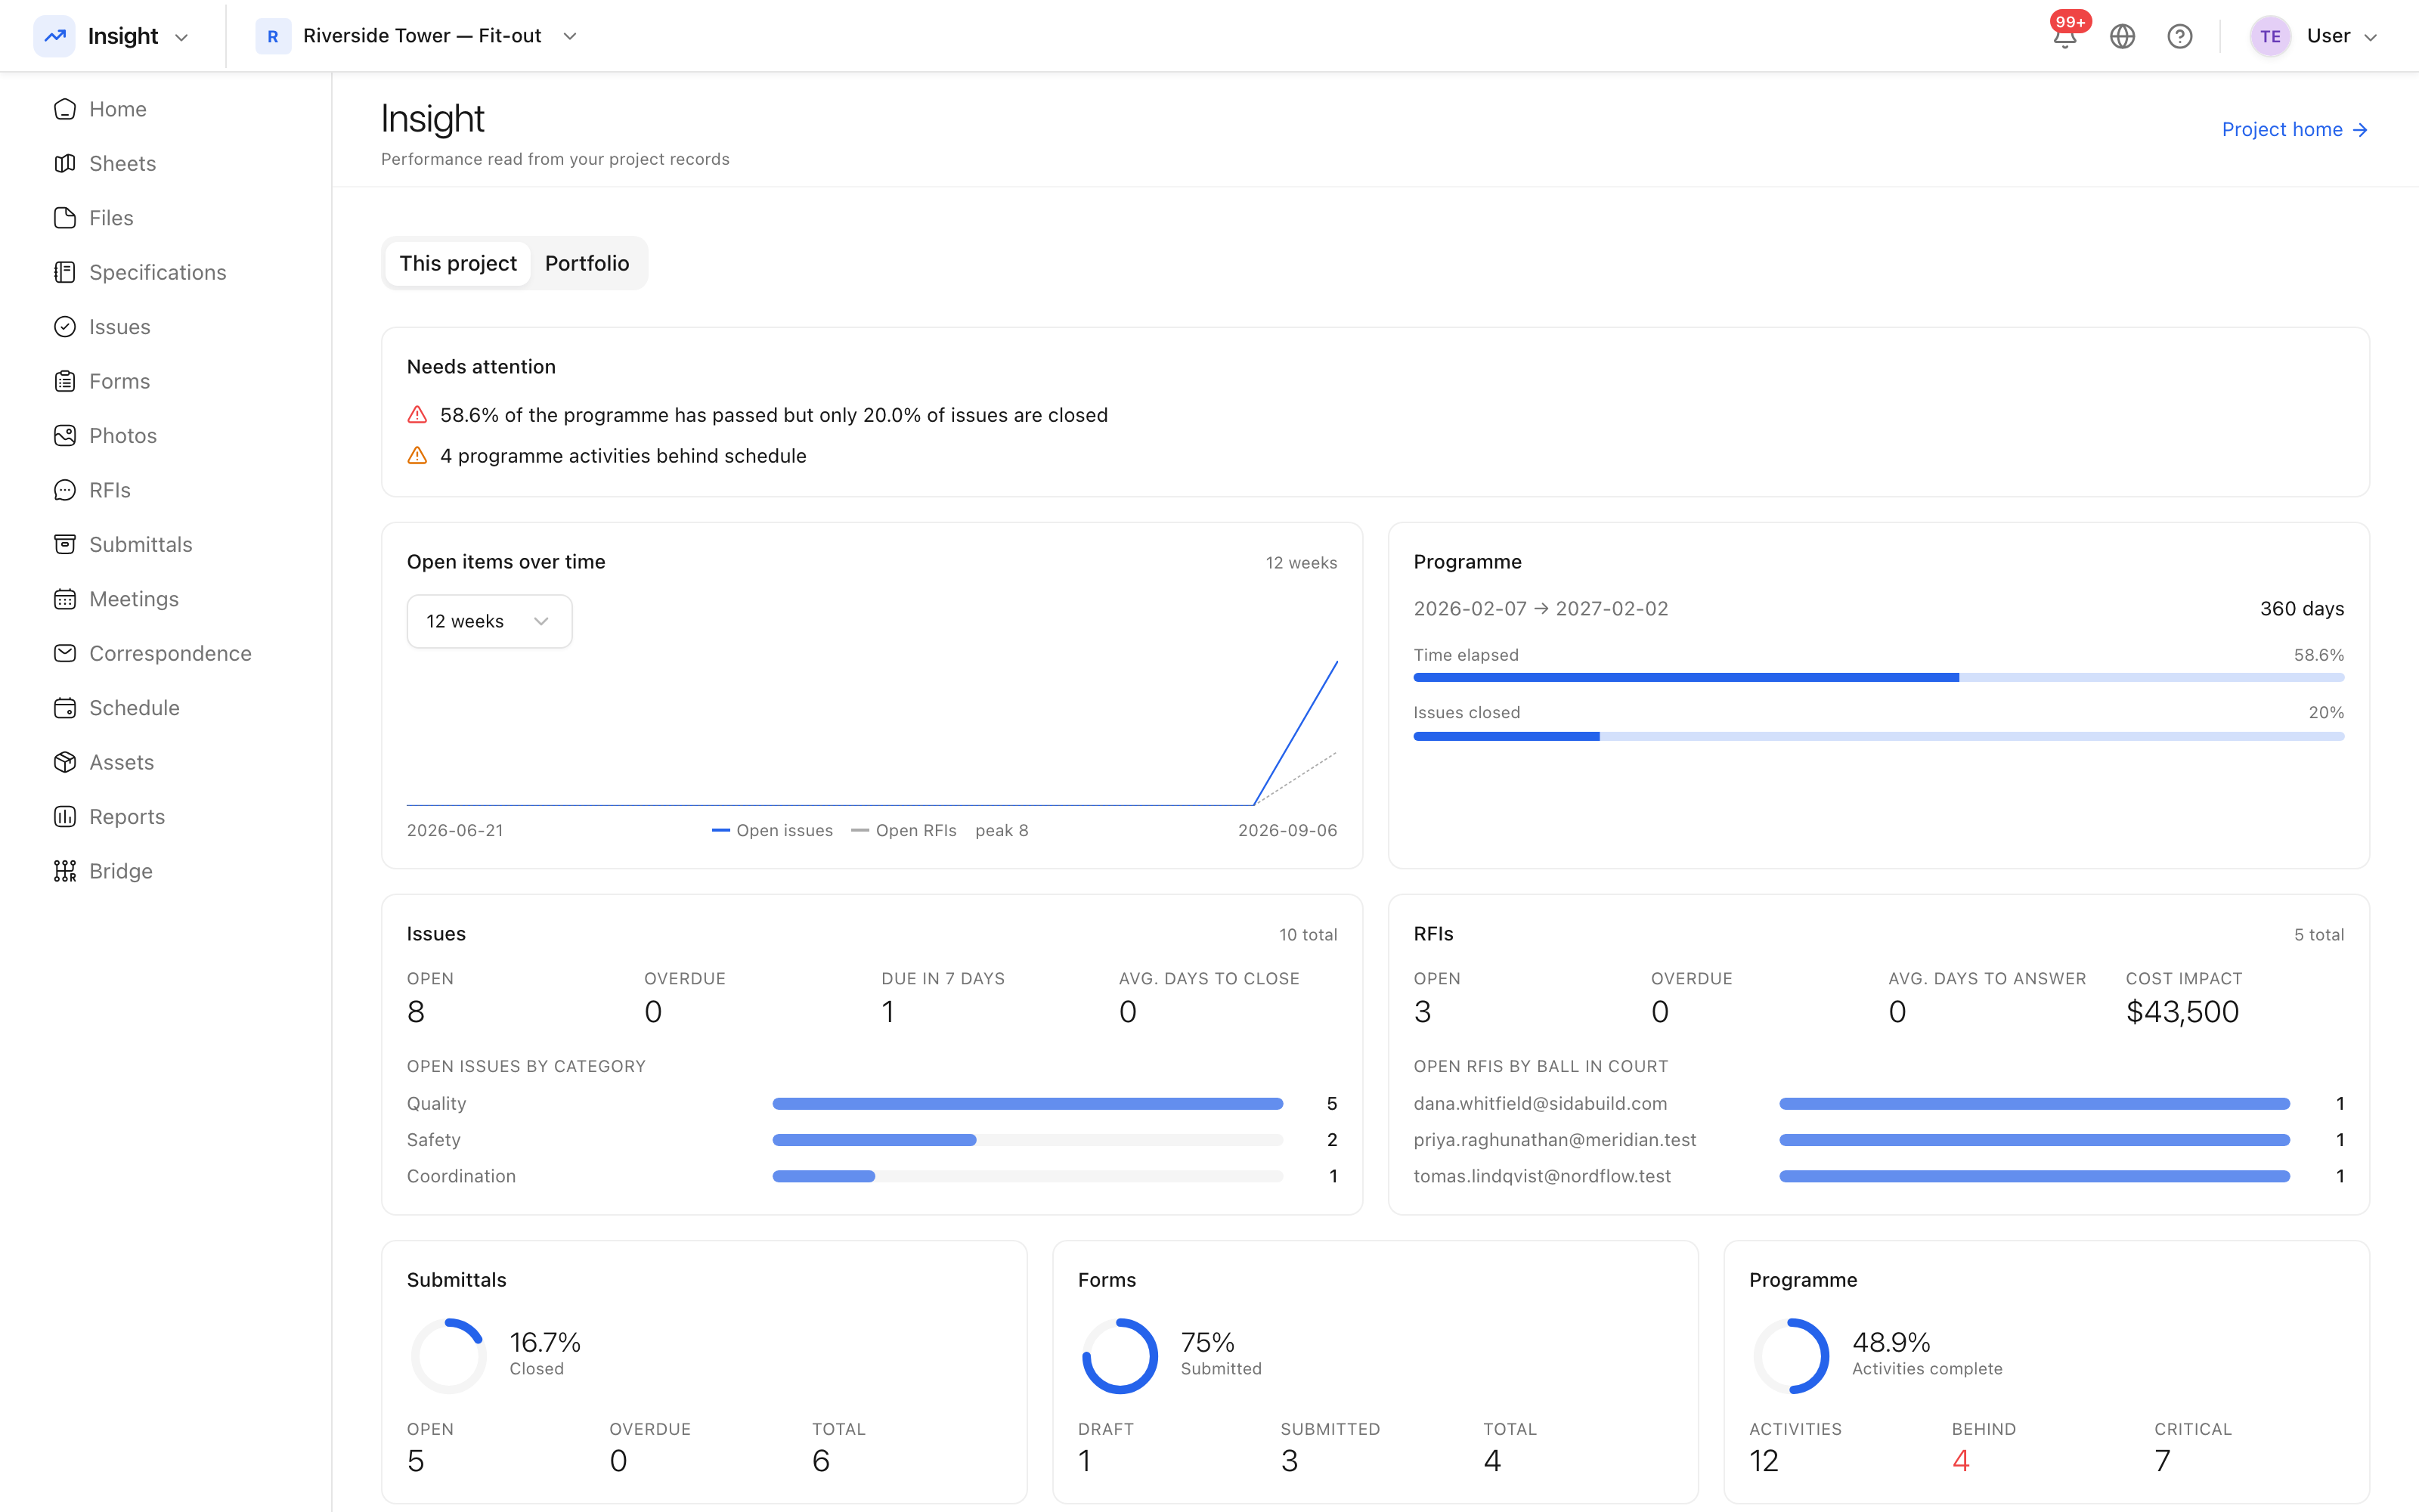The width and height of the screenshot is (2419, 1512).
Task: Click the Schedule calendar icon
Action: pos(65,708)
